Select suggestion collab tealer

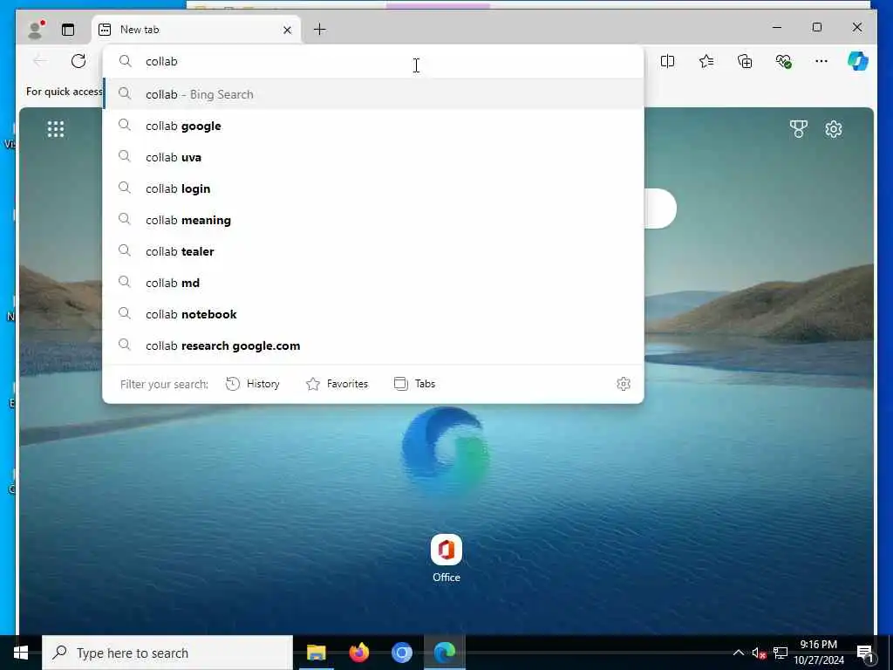click(x=373, y=251)
